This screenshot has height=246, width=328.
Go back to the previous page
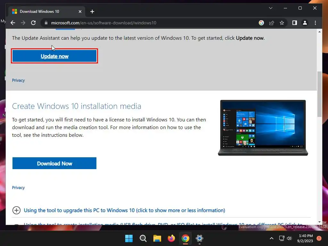[13, 23]
